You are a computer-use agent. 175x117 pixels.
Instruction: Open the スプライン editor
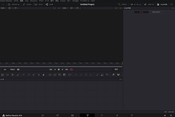[123, 5]
